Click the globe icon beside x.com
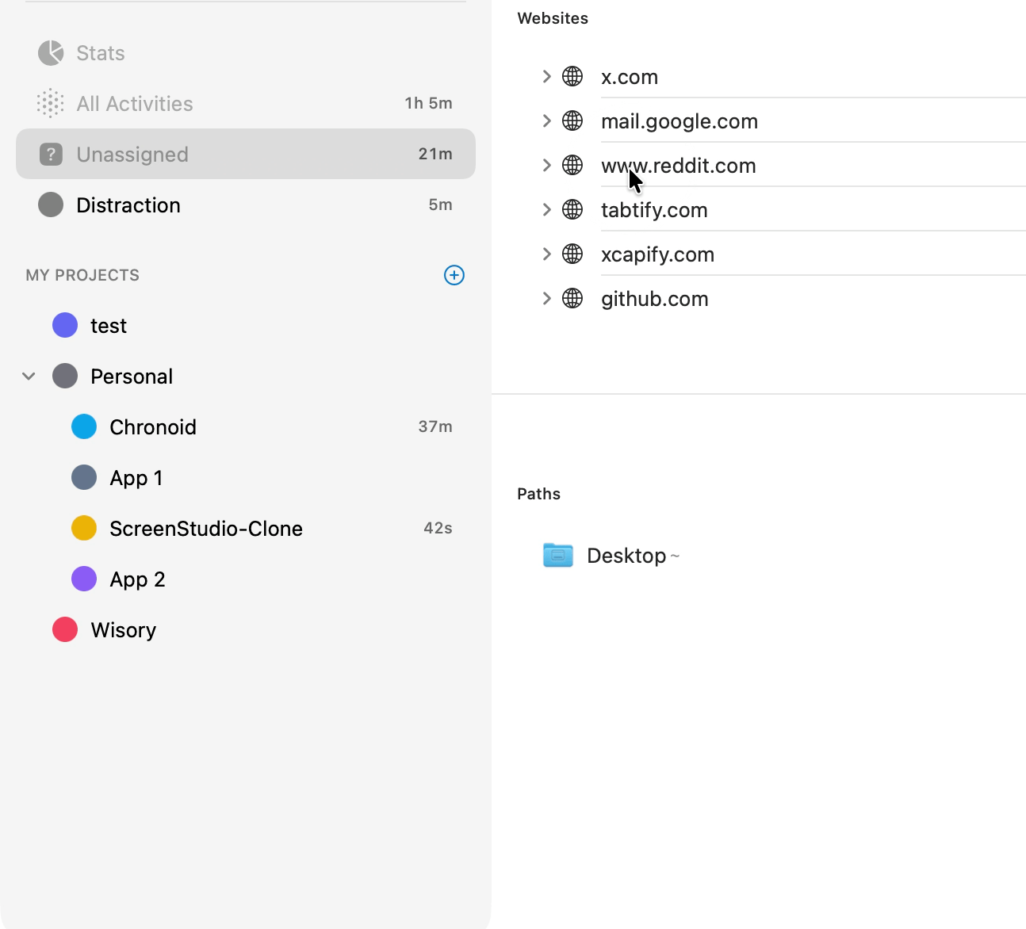Viewport: 1026px width, 929px height. pos(572,77)
